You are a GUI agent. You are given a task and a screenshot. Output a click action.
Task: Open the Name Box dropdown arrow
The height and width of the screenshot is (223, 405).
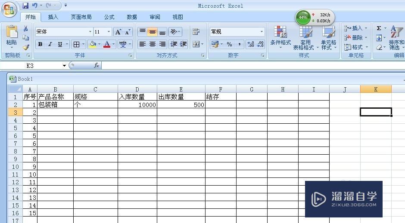pyautogui.click(x=64, y=66)
